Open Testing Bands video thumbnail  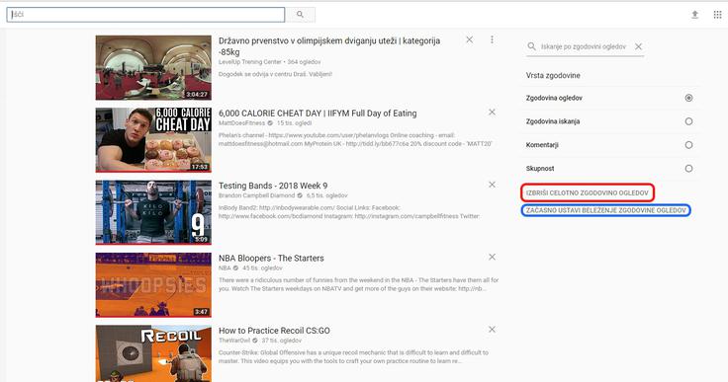coord(153,212)
